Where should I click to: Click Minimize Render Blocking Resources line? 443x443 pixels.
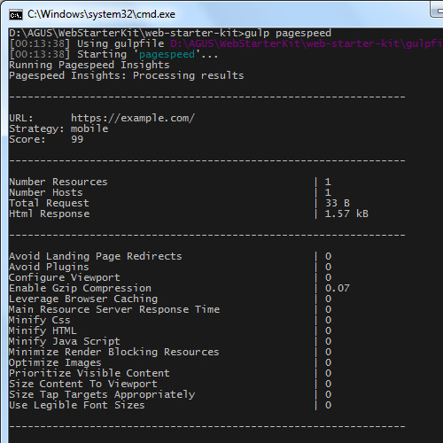click(114, 352)
